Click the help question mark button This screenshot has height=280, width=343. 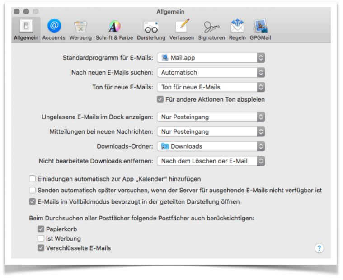pos(319,248)
